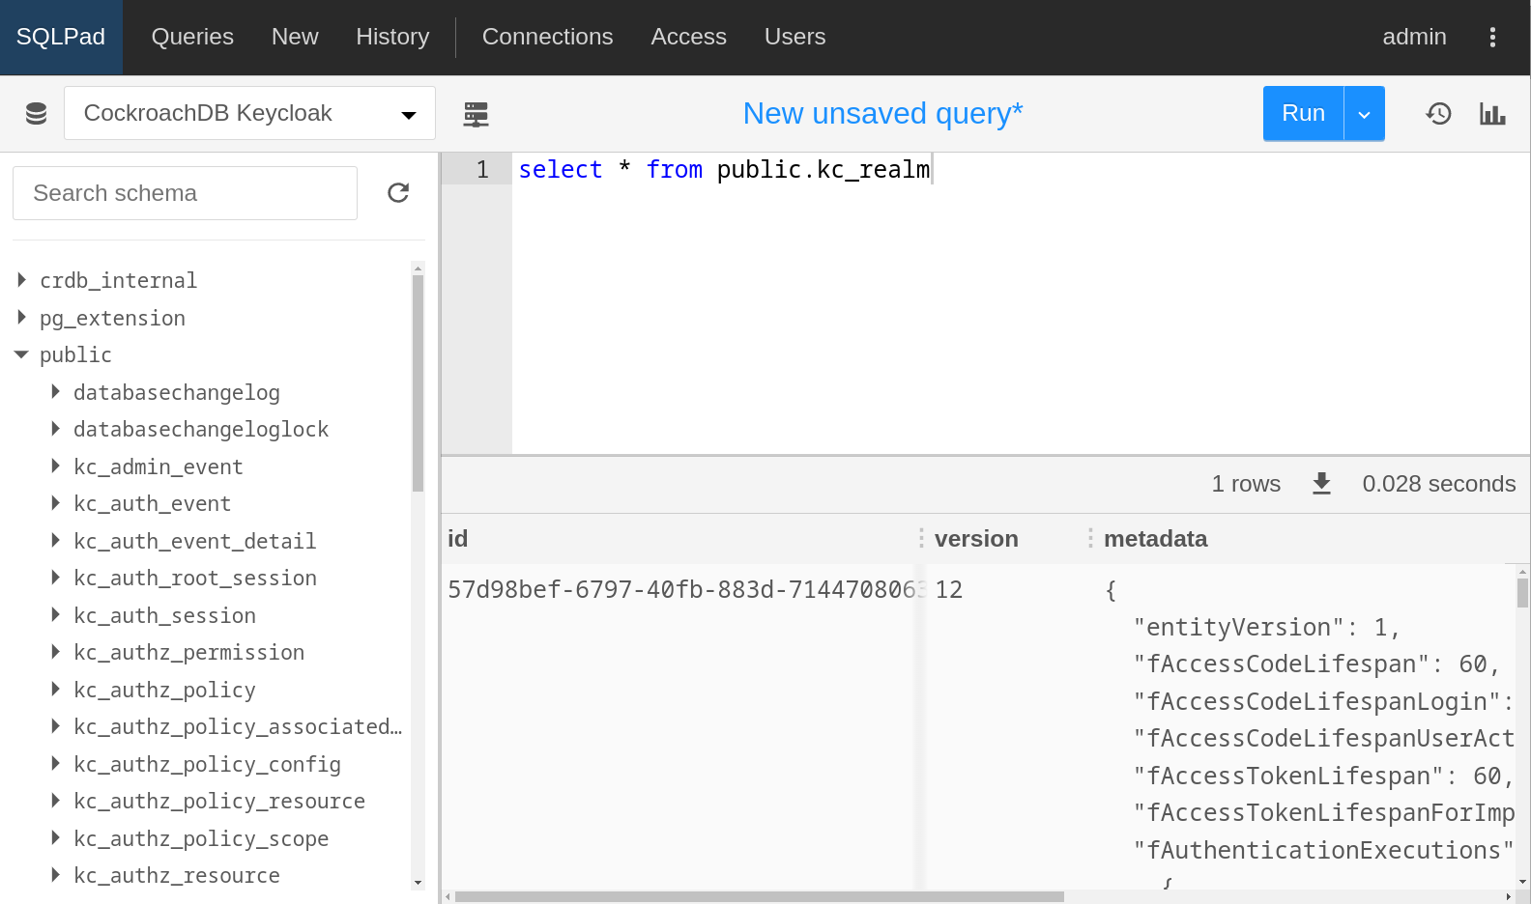Image resolution: width=1531 pixels, height=904 pixels.
Task: Go to SQLPad home logo
Action: point(61,37)
